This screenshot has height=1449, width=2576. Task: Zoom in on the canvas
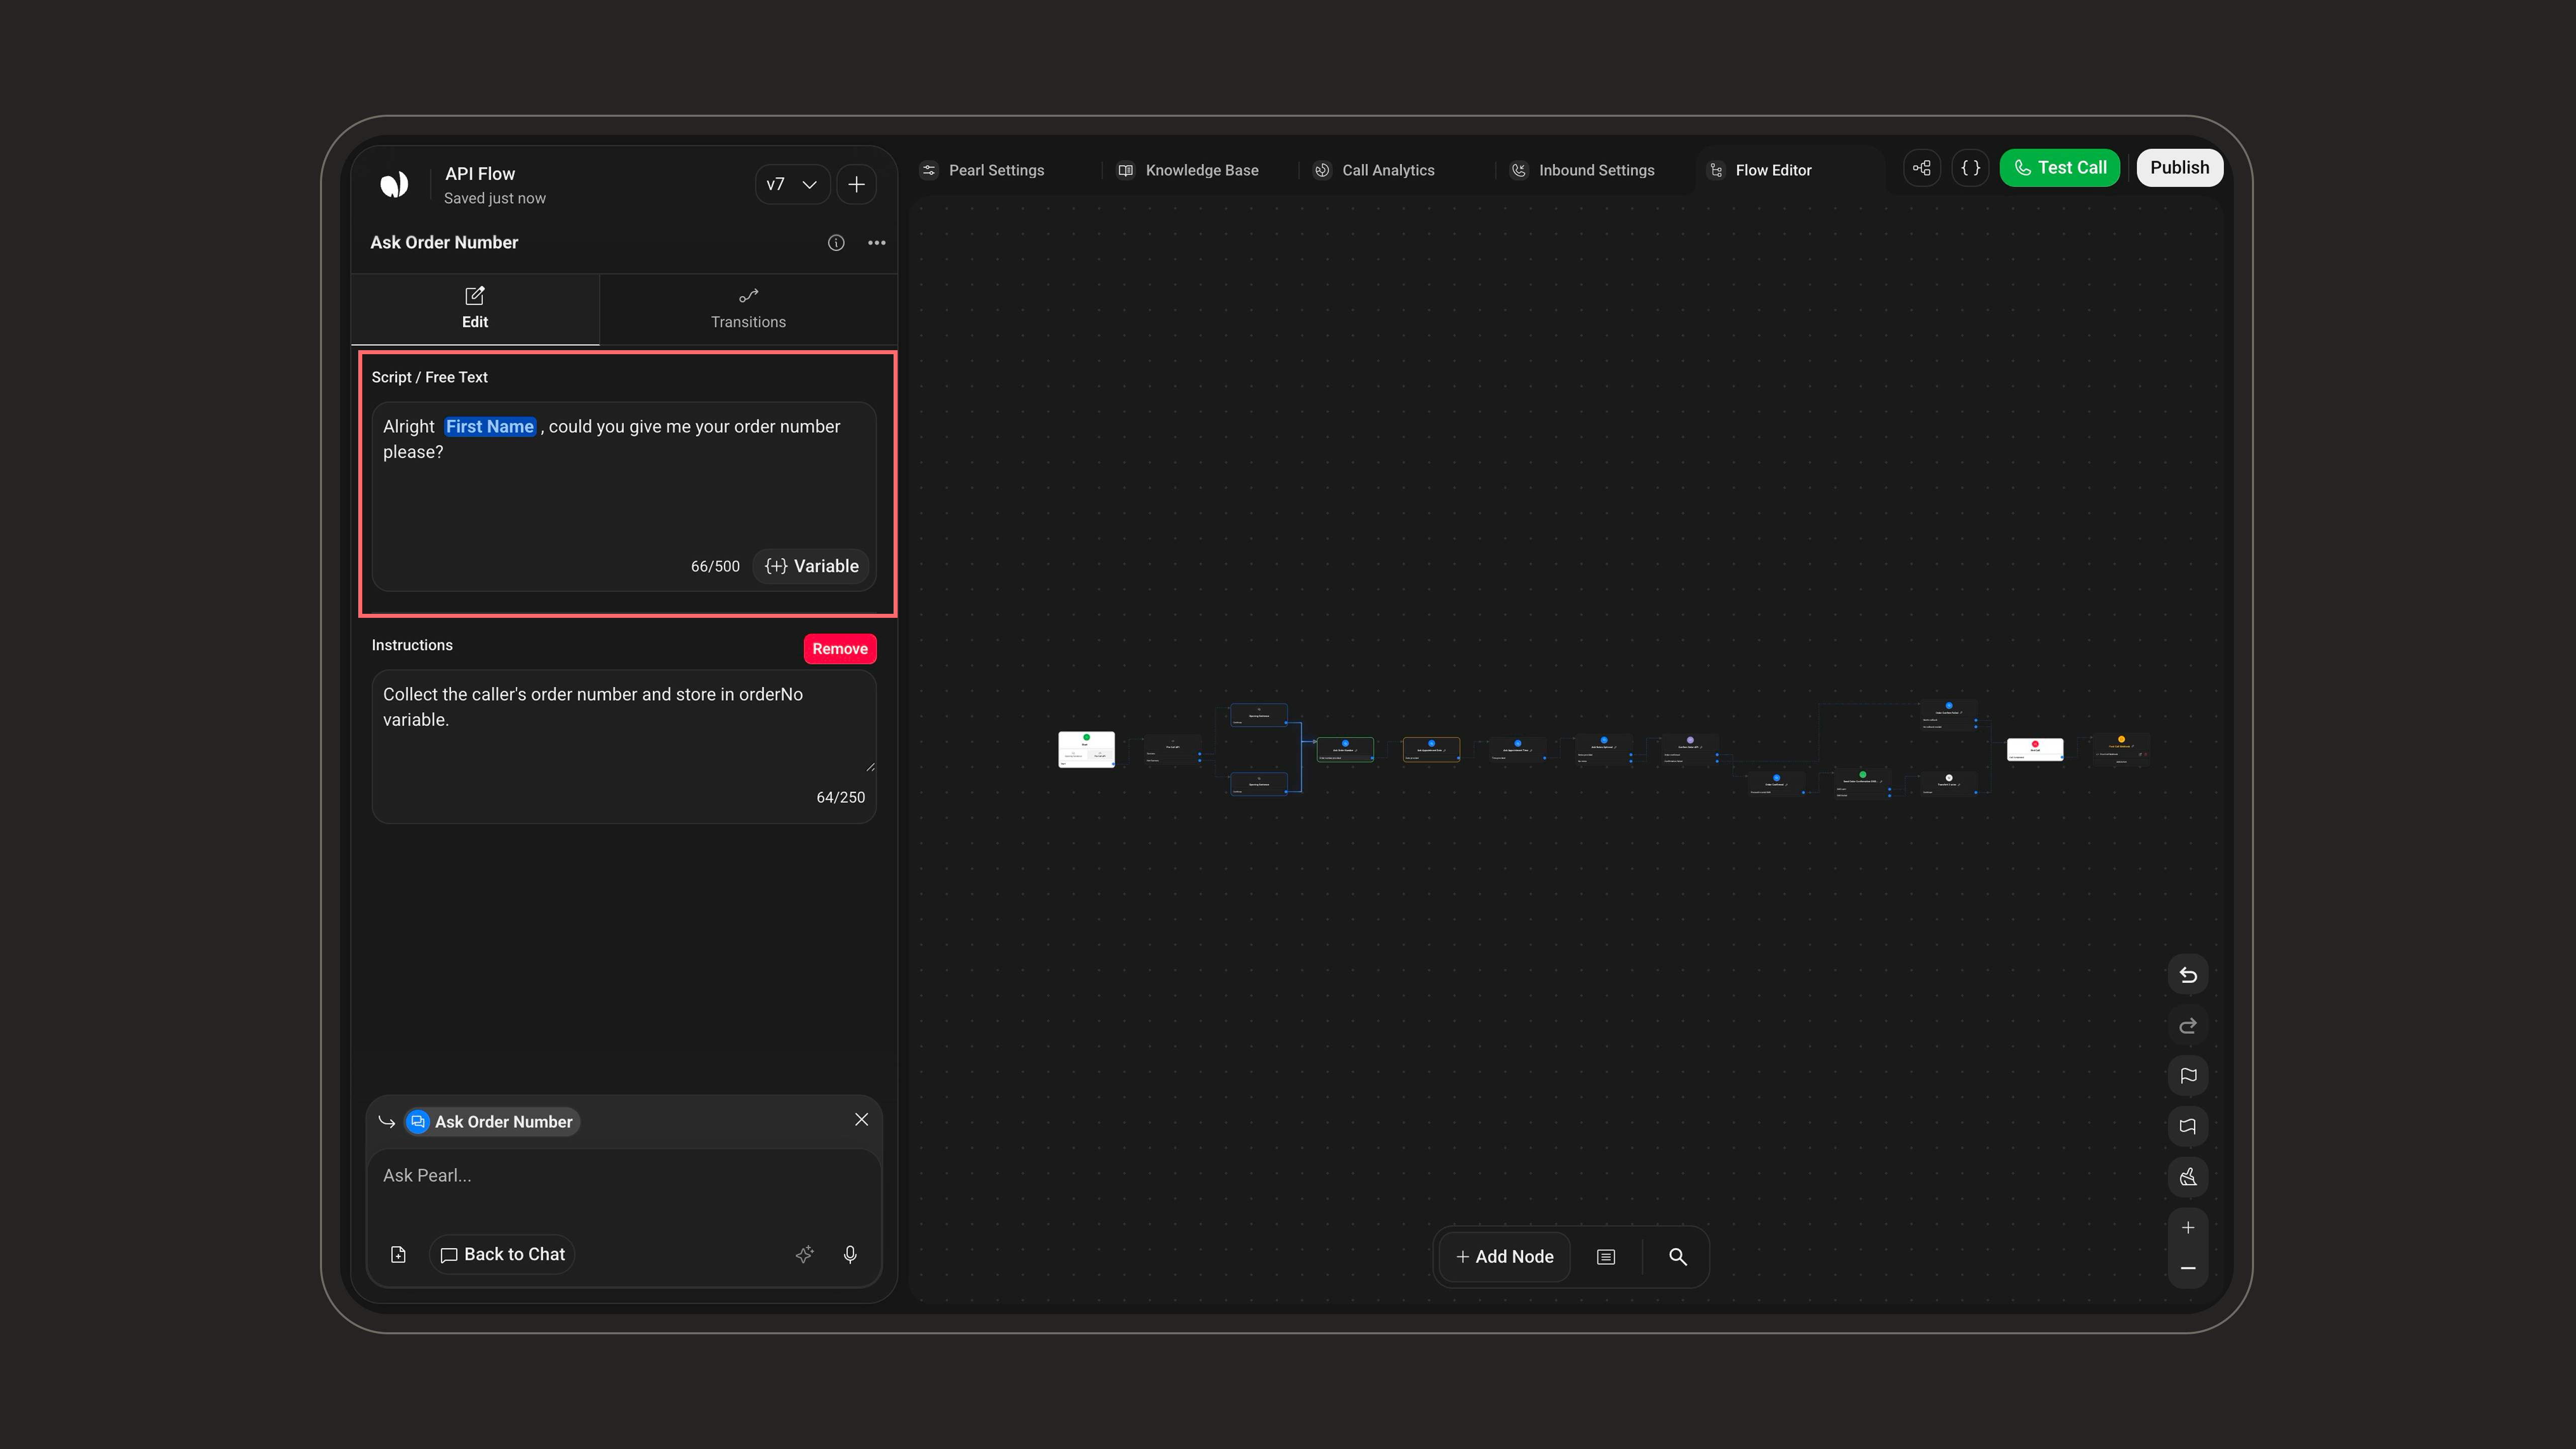click(2188, 1228)
